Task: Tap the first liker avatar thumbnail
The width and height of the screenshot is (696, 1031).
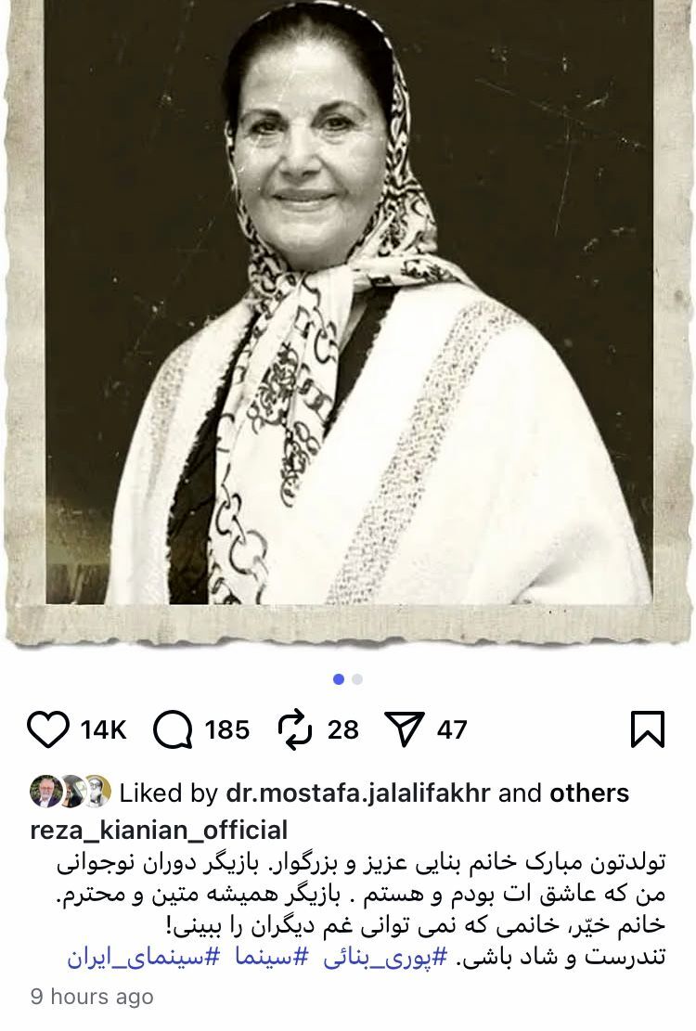Action: (46, 792)
